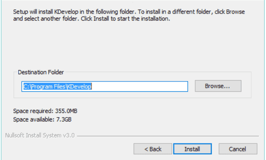Viewport: 266px width, 160px height.
Task: Click "Setup will install" at paragraph start
Action: [33, 12]
